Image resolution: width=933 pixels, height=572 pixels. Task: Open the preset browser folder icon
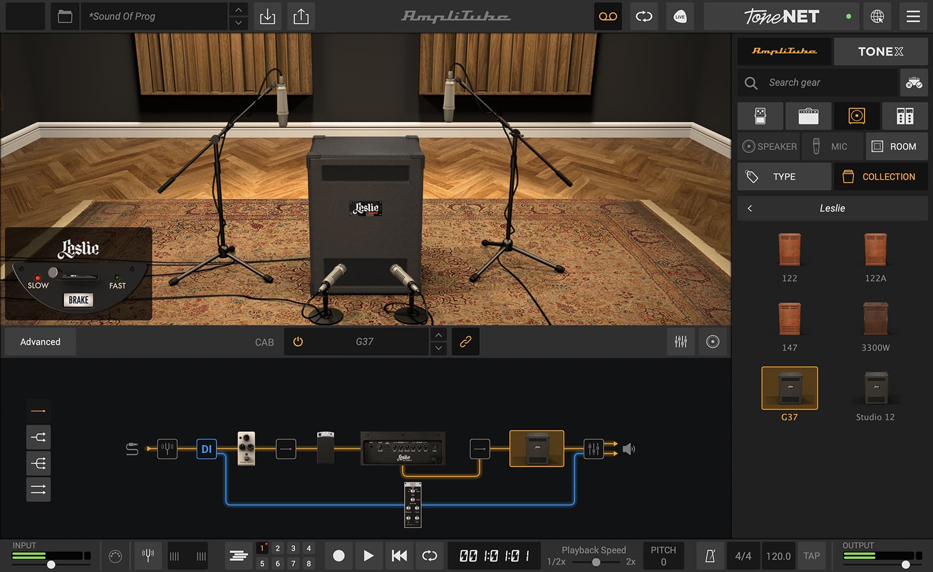[x=65, y=17]
